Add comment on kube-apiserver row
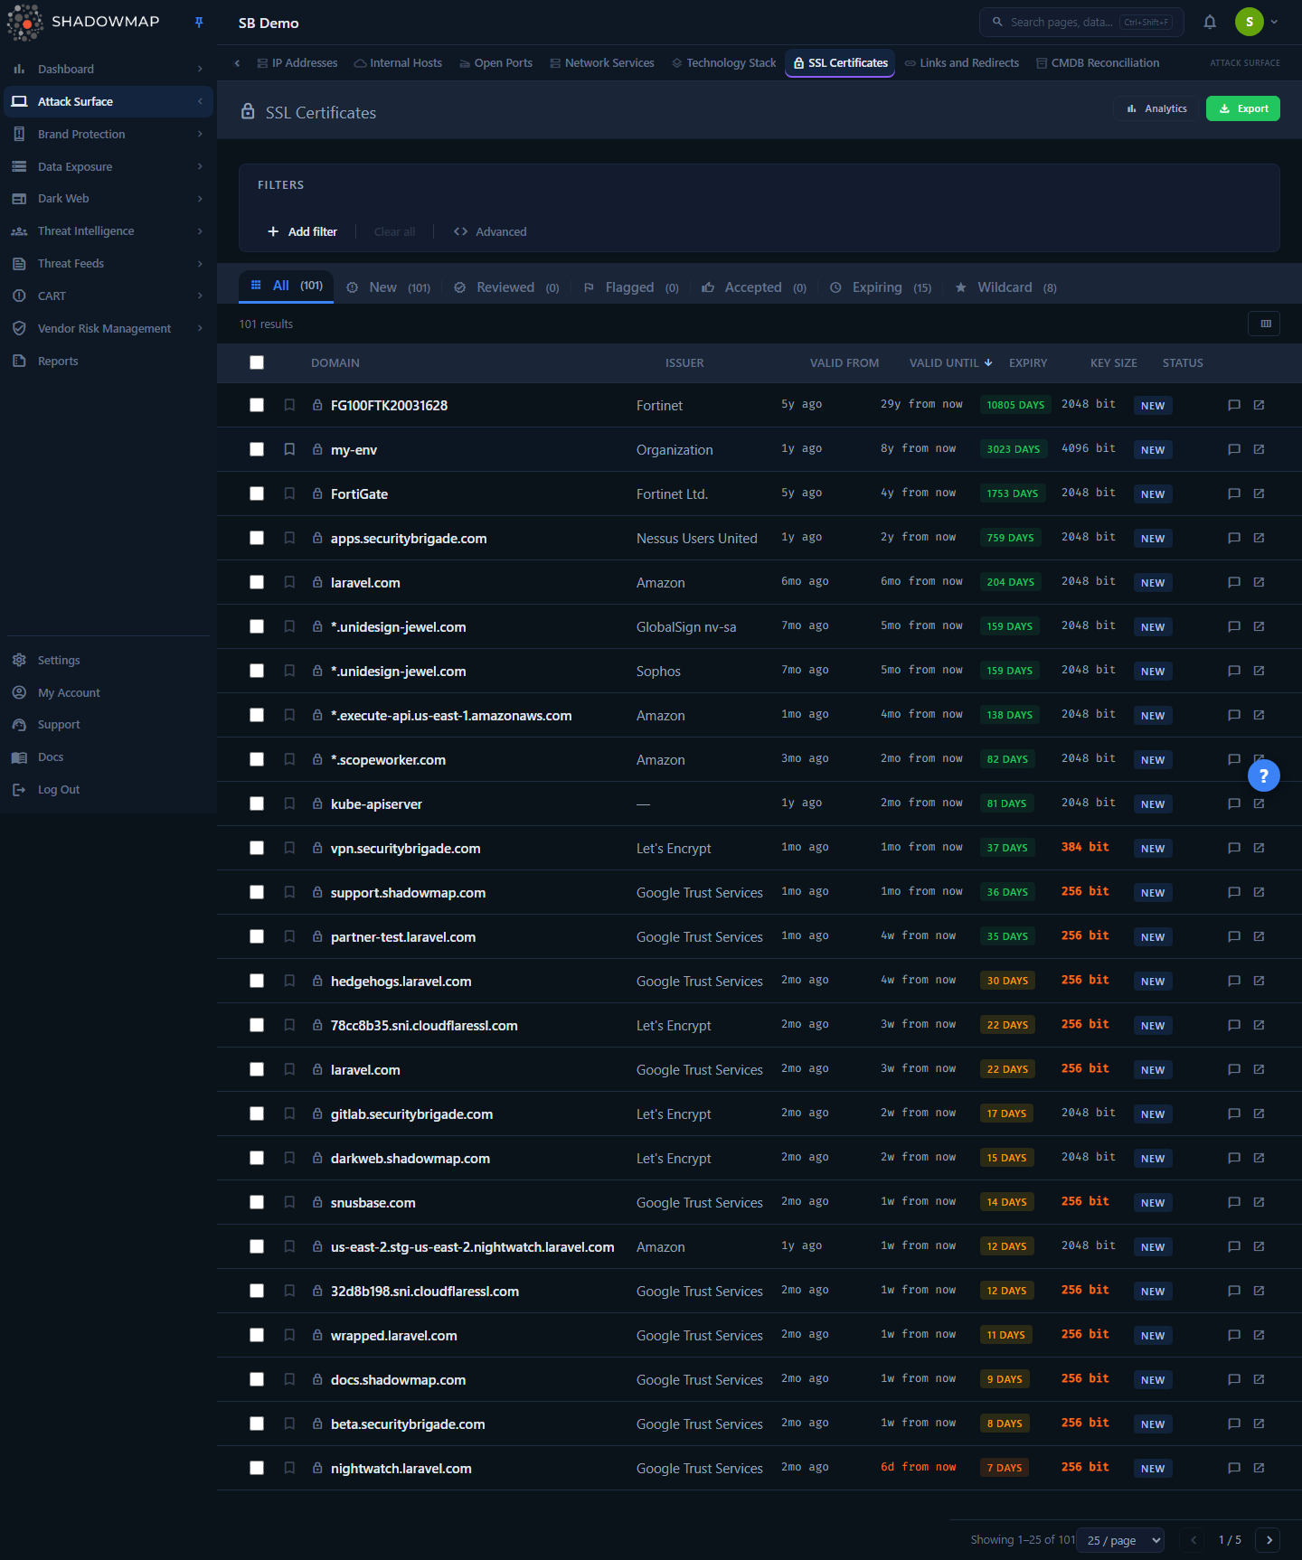 pos(1234,803)
